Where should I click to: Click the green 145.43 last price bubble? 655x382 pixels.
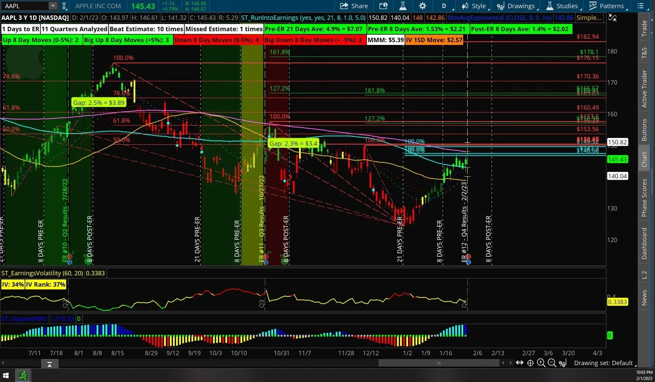point(617,159)
